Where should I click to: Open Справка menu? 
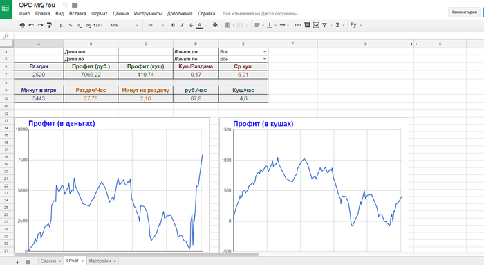click(207, 14)
